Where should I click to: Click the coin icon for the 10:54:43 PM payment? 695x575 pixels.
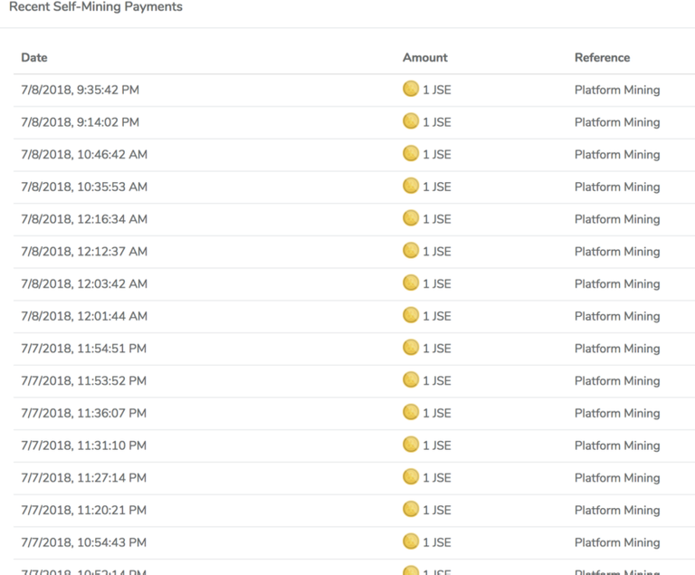coord(411,541)
